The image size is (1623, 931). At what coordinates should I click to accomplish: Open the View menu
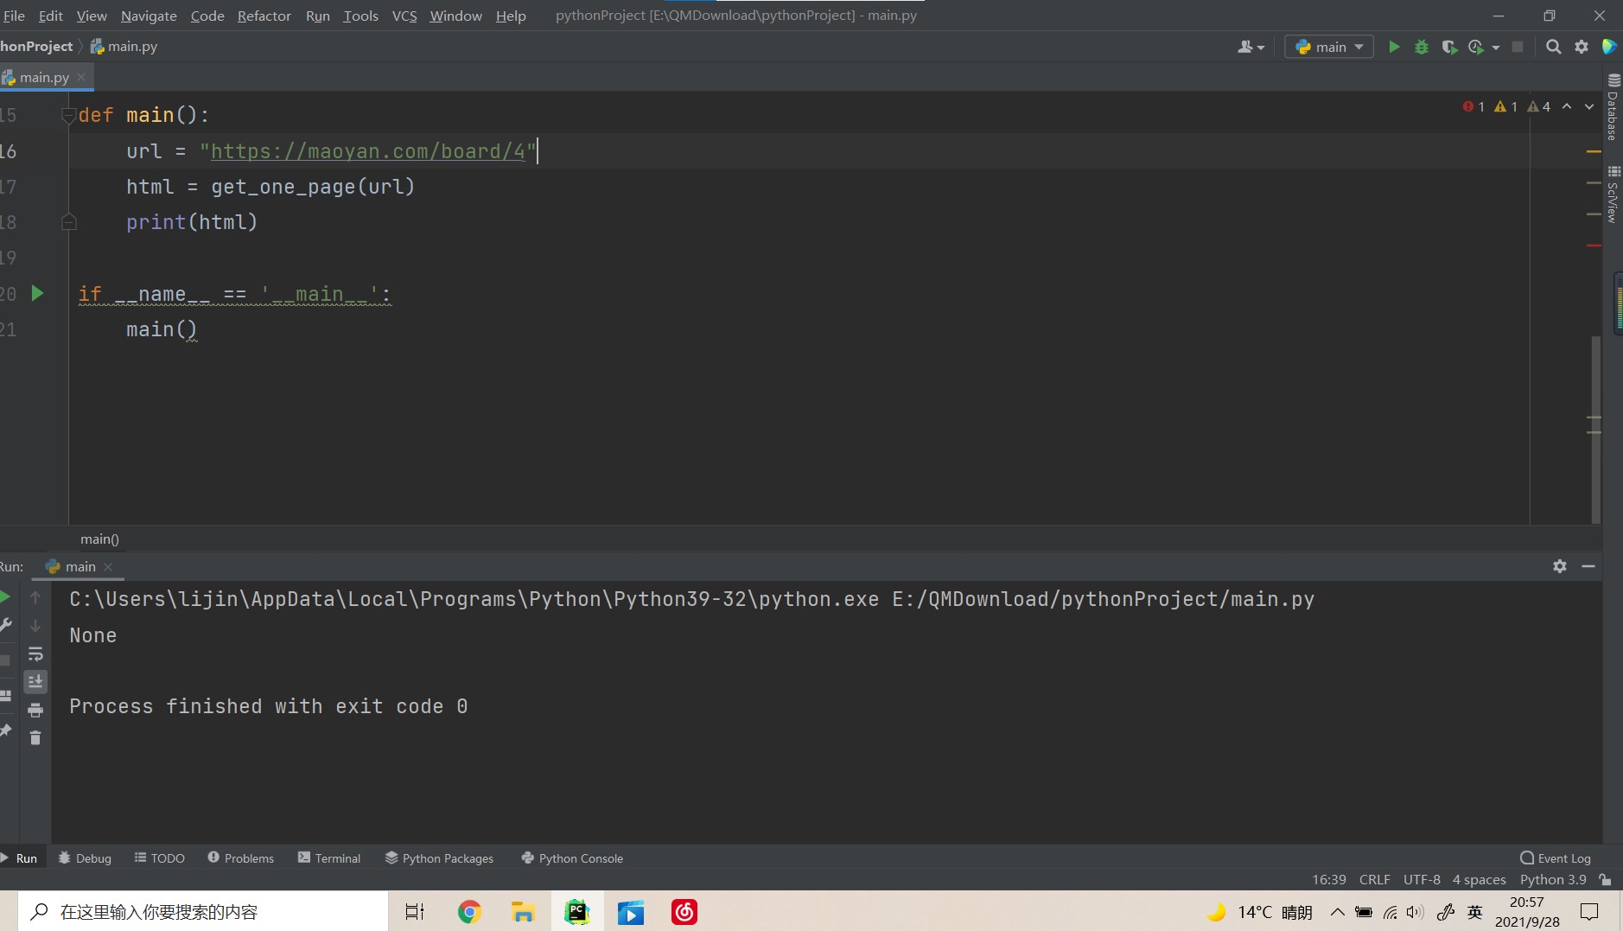(92, 16)
